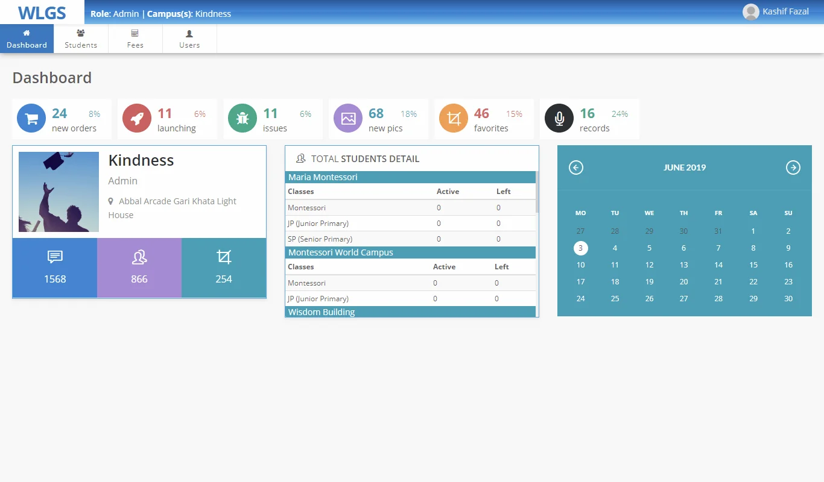The width and height of the screenshot is (824, 482).
Task: Switch to the Users tab
Action: coord(189,39)
